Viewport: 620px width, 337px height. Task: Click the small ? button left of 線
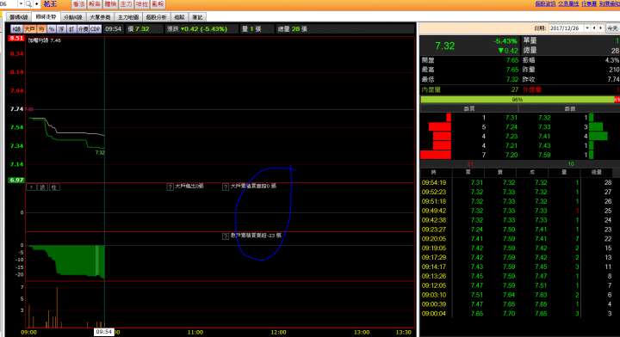click(x=31, y=187)
